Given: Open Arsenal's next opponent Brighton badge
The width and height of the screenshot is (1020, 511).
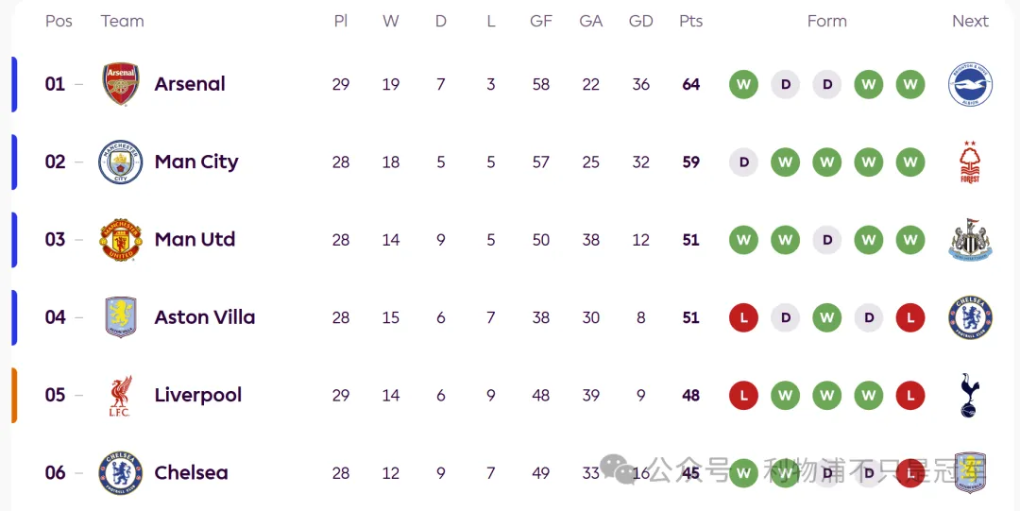Looking at the screenshot, I should [x=970, y=85].
